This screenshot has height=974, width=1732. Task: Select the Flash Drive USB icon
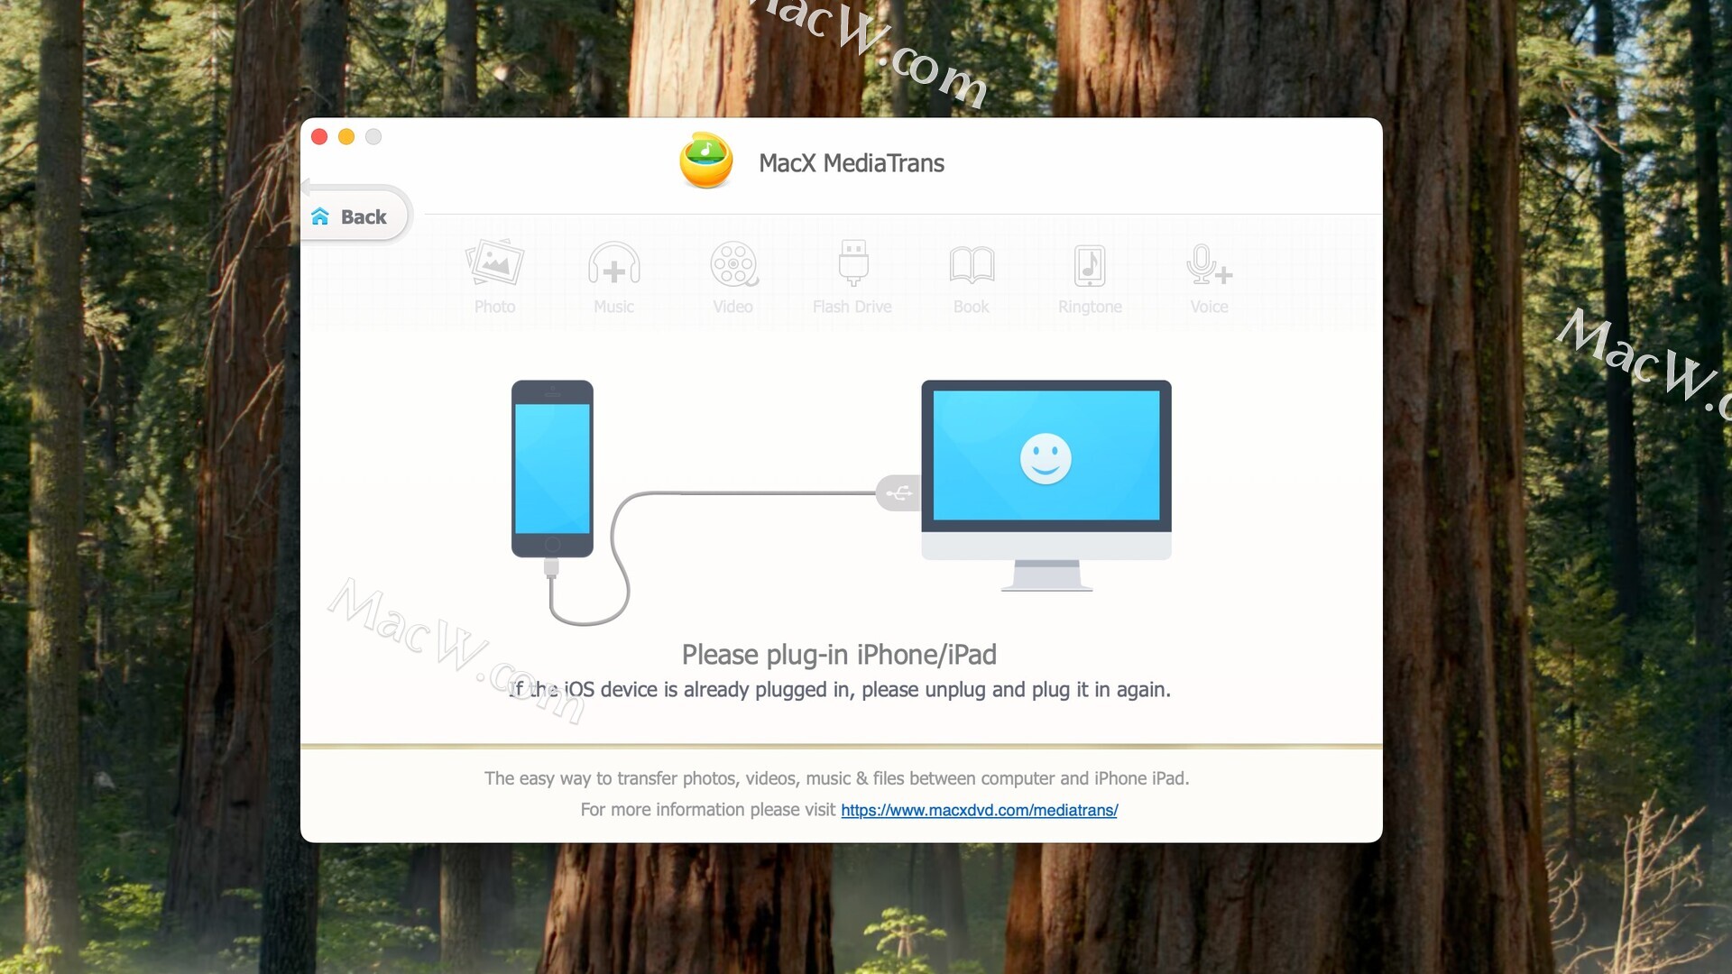tap(852, 263)
